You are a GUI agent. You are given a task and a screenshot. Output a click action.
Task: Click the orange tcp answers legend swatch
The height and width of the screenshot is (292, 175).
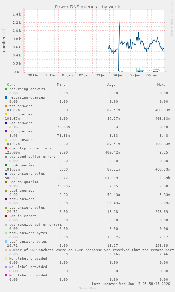6,106
